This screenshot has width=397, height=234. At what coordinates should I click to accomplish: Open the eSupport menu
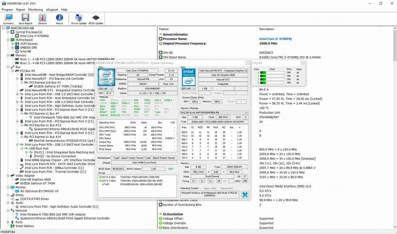pyautogui.click(x=52, y=9)
